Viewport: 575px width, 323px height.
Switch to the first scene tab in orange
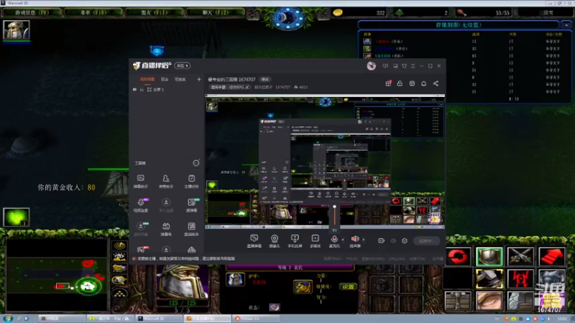click(x=147, y=80)
